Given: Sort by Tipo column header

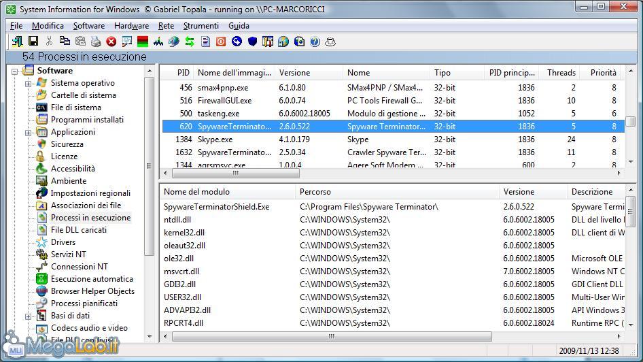Looking at the screenshot, I should 457,73.
